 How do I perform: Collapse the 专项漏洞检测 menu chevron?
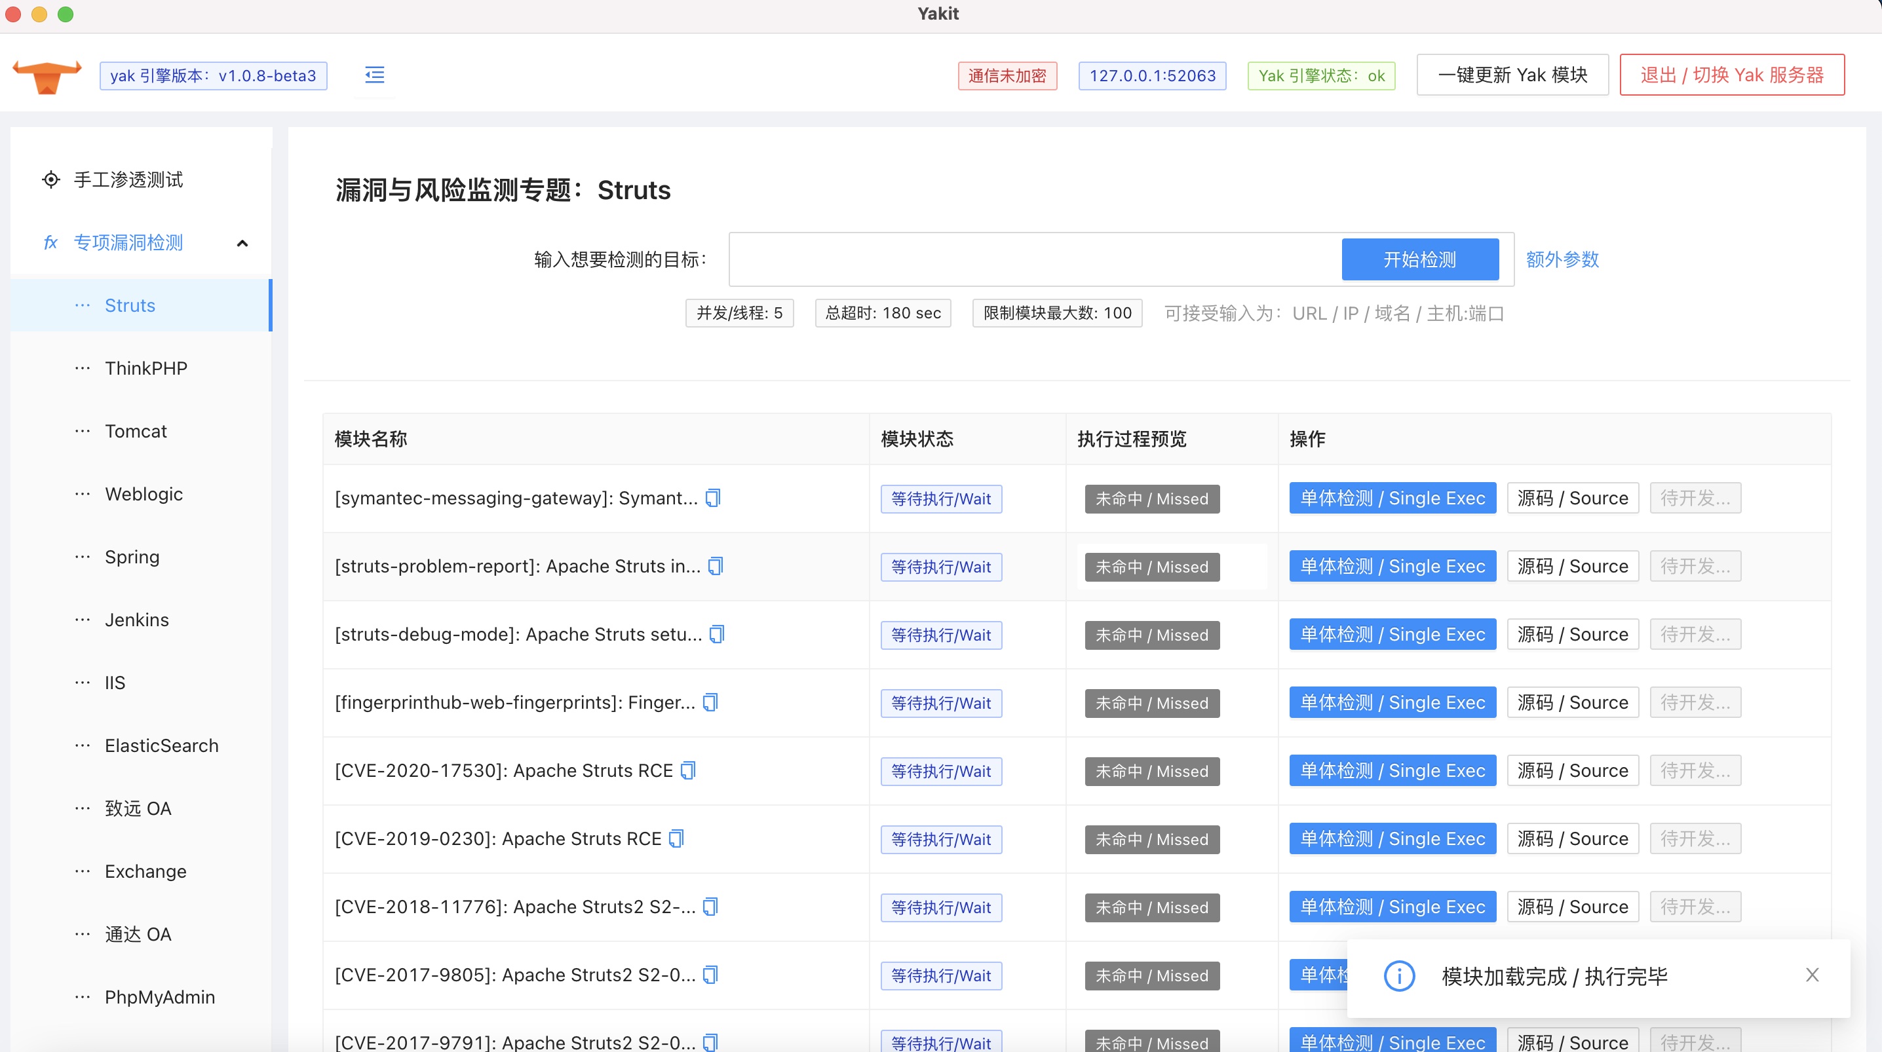coord(242,243)
